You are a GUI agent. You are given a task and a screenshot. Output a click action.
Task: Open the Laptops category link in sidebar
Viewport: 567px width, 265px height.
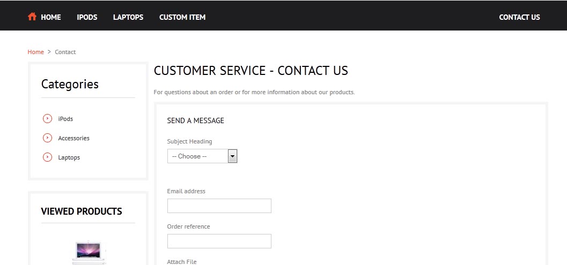69,157
